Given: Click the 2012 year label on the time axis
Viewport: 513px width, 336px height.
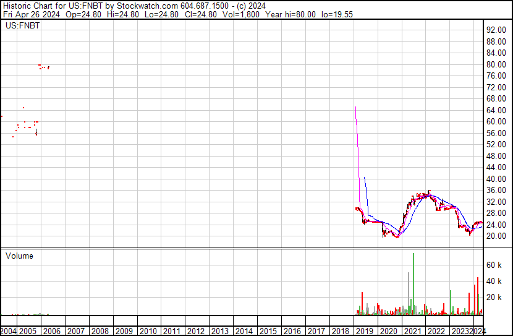Looking at the screenshot, I should tap(196, 331).
